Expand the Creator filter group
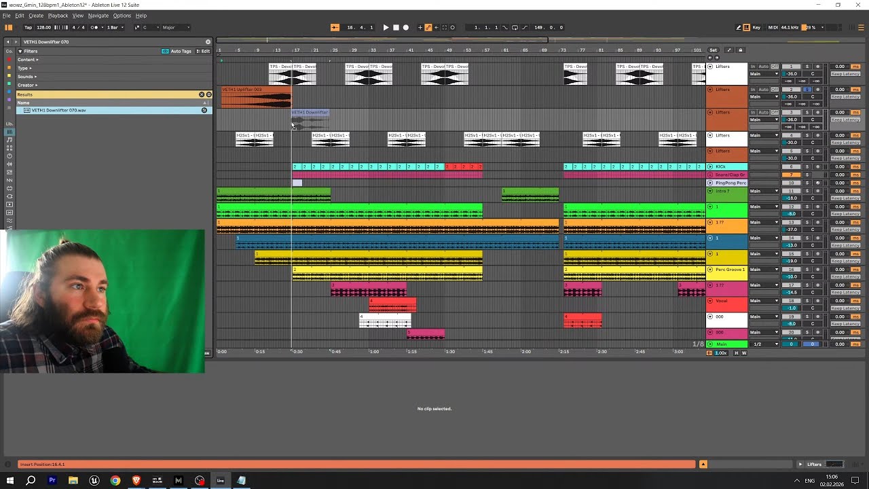The height and width of the screenshot is (489, 869). click(27, 85)
